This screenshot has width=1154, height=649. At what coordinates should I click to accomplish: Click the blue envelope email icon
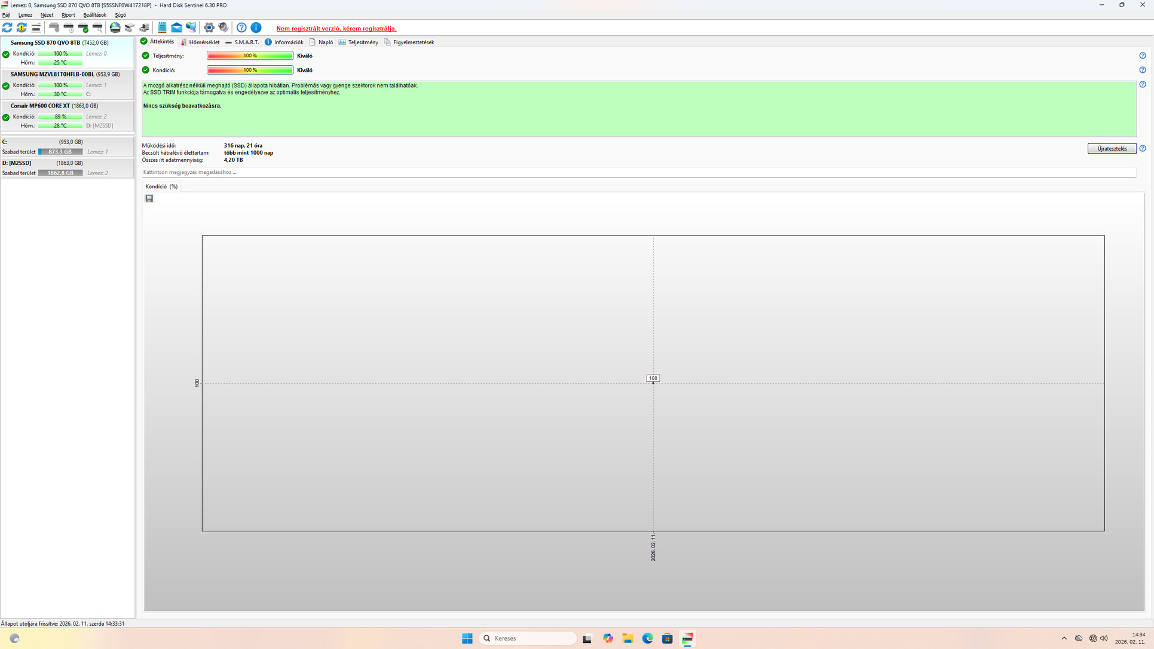[x=176, y=27]
